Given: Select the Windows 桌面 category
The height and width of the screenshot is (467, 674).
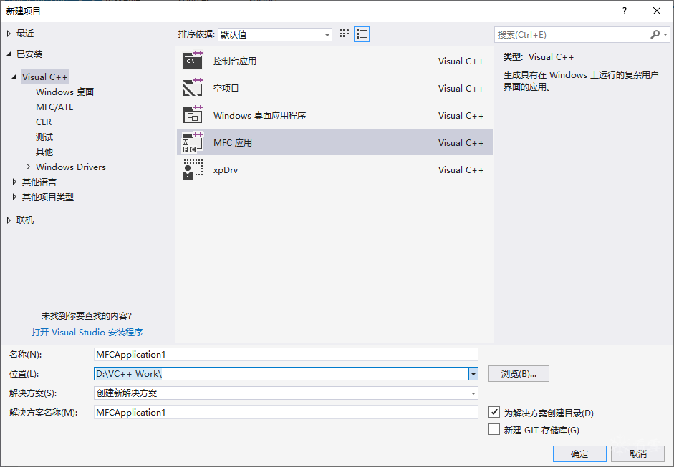Looking at the screenshot, I should 65,92.
